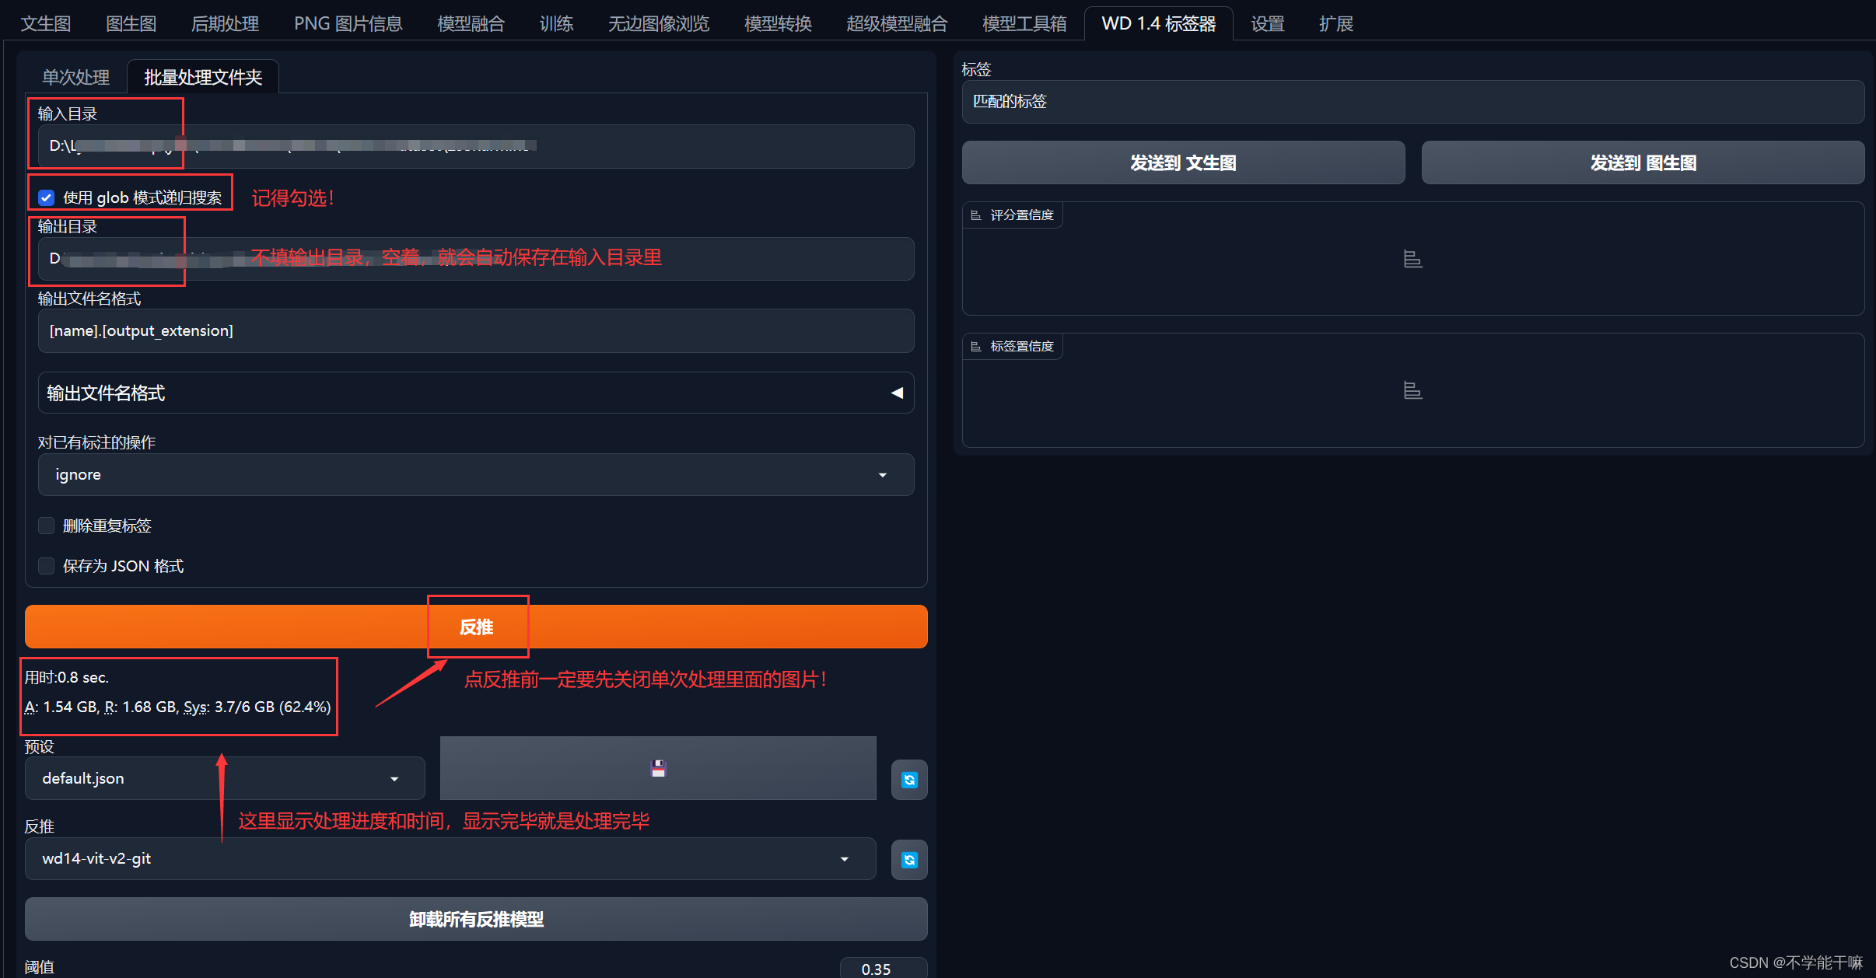Click the chart icon in 标签置信度 panel
Viewport: 1876px width, 978px height.
tap(1412, 390)
